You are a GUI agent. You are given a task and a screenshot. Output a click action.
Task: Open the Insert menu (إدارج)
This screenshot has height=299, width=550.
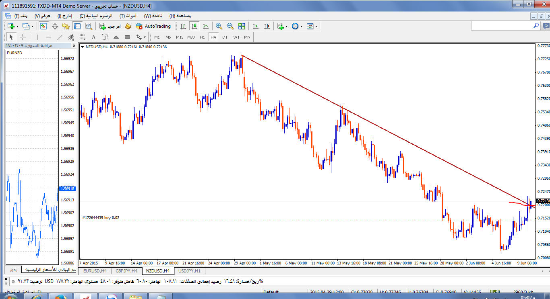click(x=65, y=16)
